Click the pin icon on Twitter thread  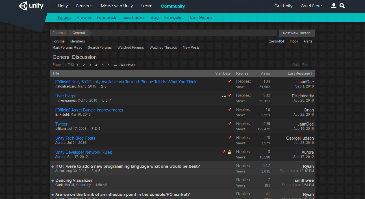point(230,124)
